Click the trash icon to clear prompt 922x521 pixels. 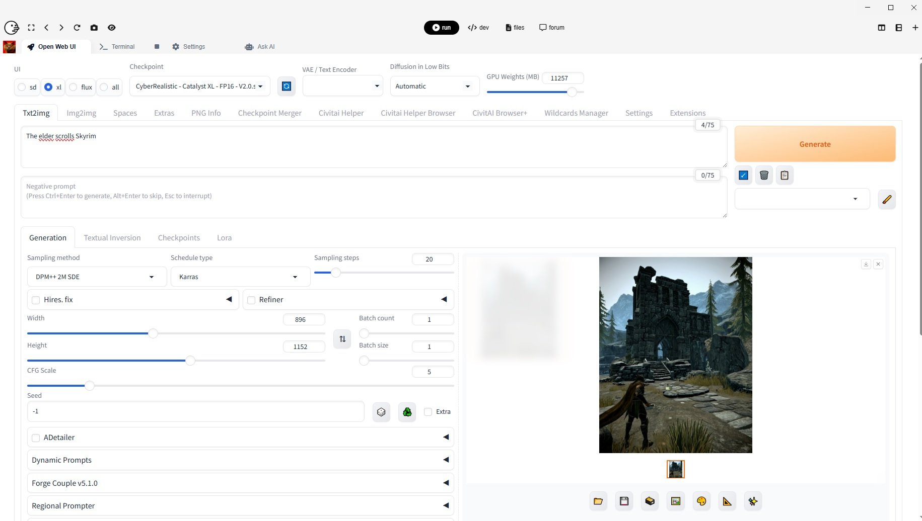click(764, 176)
